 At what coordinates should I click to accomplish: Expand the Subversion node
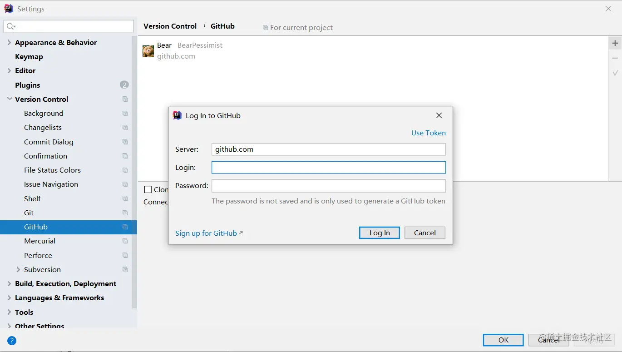click(18, 269)
